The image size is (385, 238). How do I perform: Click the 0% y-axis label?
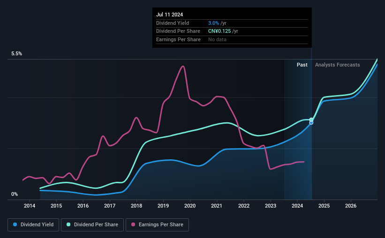click(x=15, y=194)
